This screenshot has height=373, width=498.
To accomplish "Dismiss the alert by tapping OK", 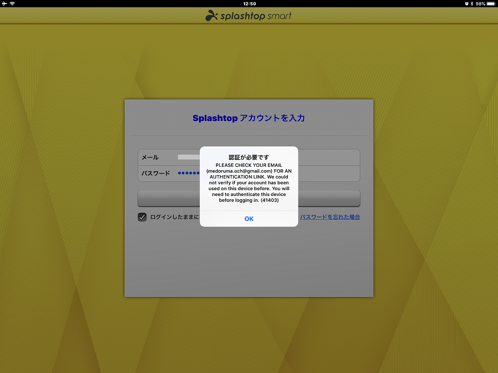I will [249, 218].
